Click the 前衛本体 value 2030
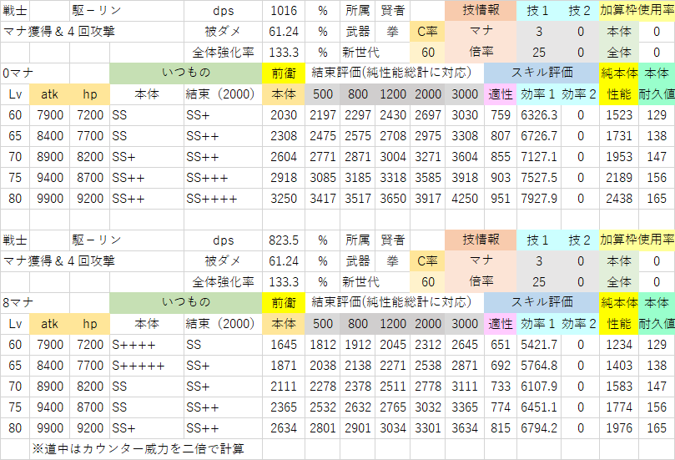 click(x=284, y=115)
